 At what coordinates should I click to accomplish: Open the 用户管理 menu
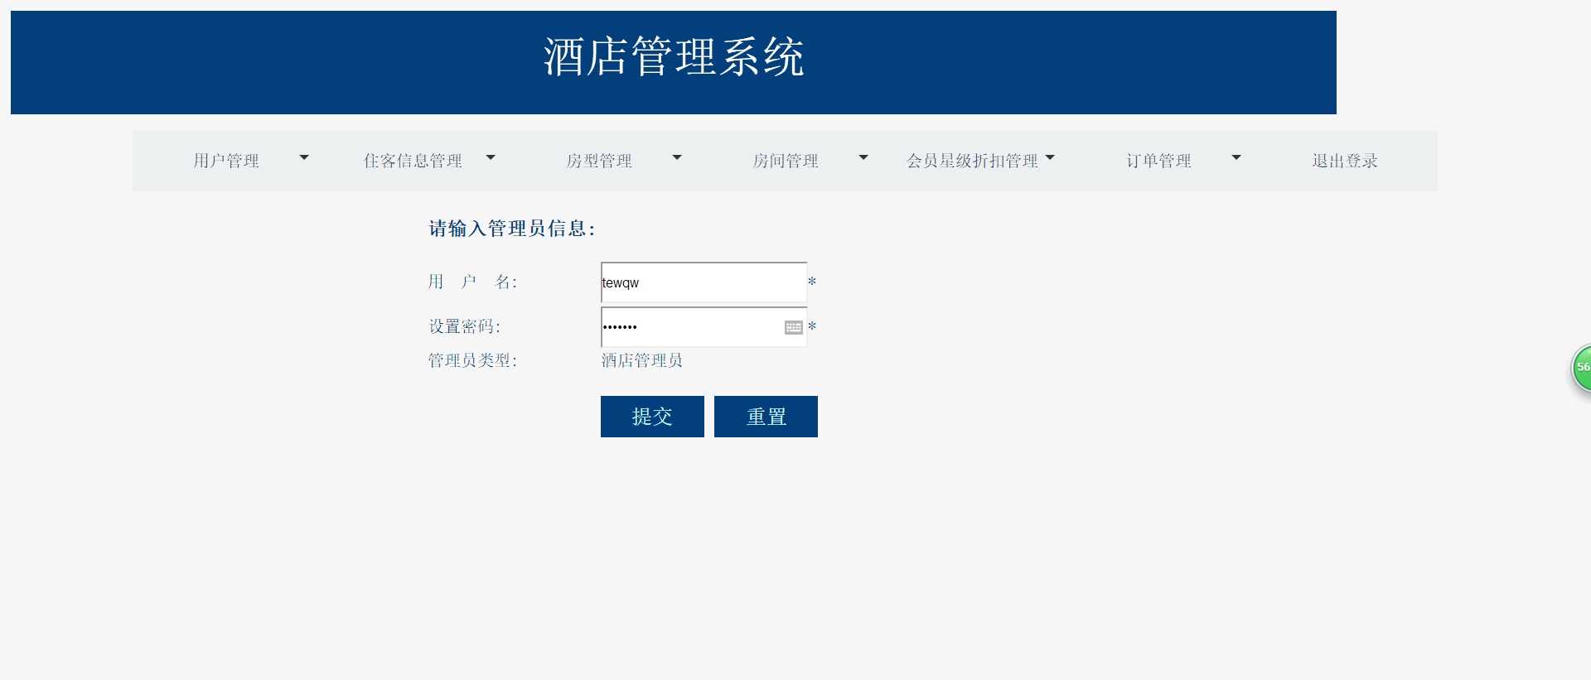coord(226,161)
